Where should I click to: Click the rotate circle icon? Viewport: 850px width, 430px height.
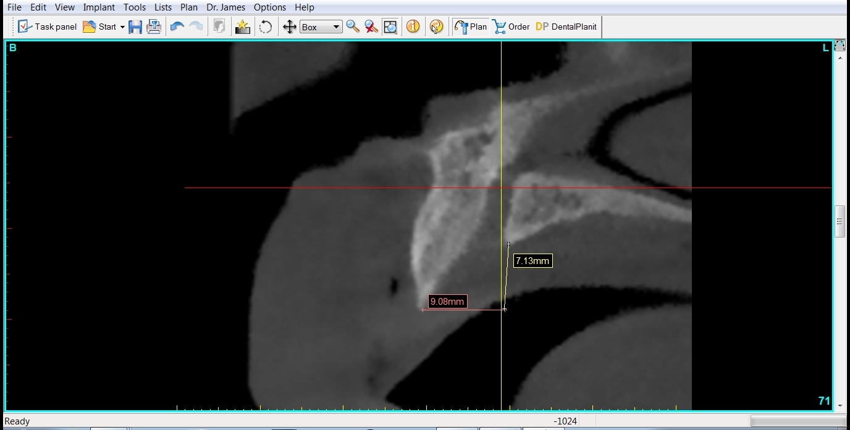point(266,27)
